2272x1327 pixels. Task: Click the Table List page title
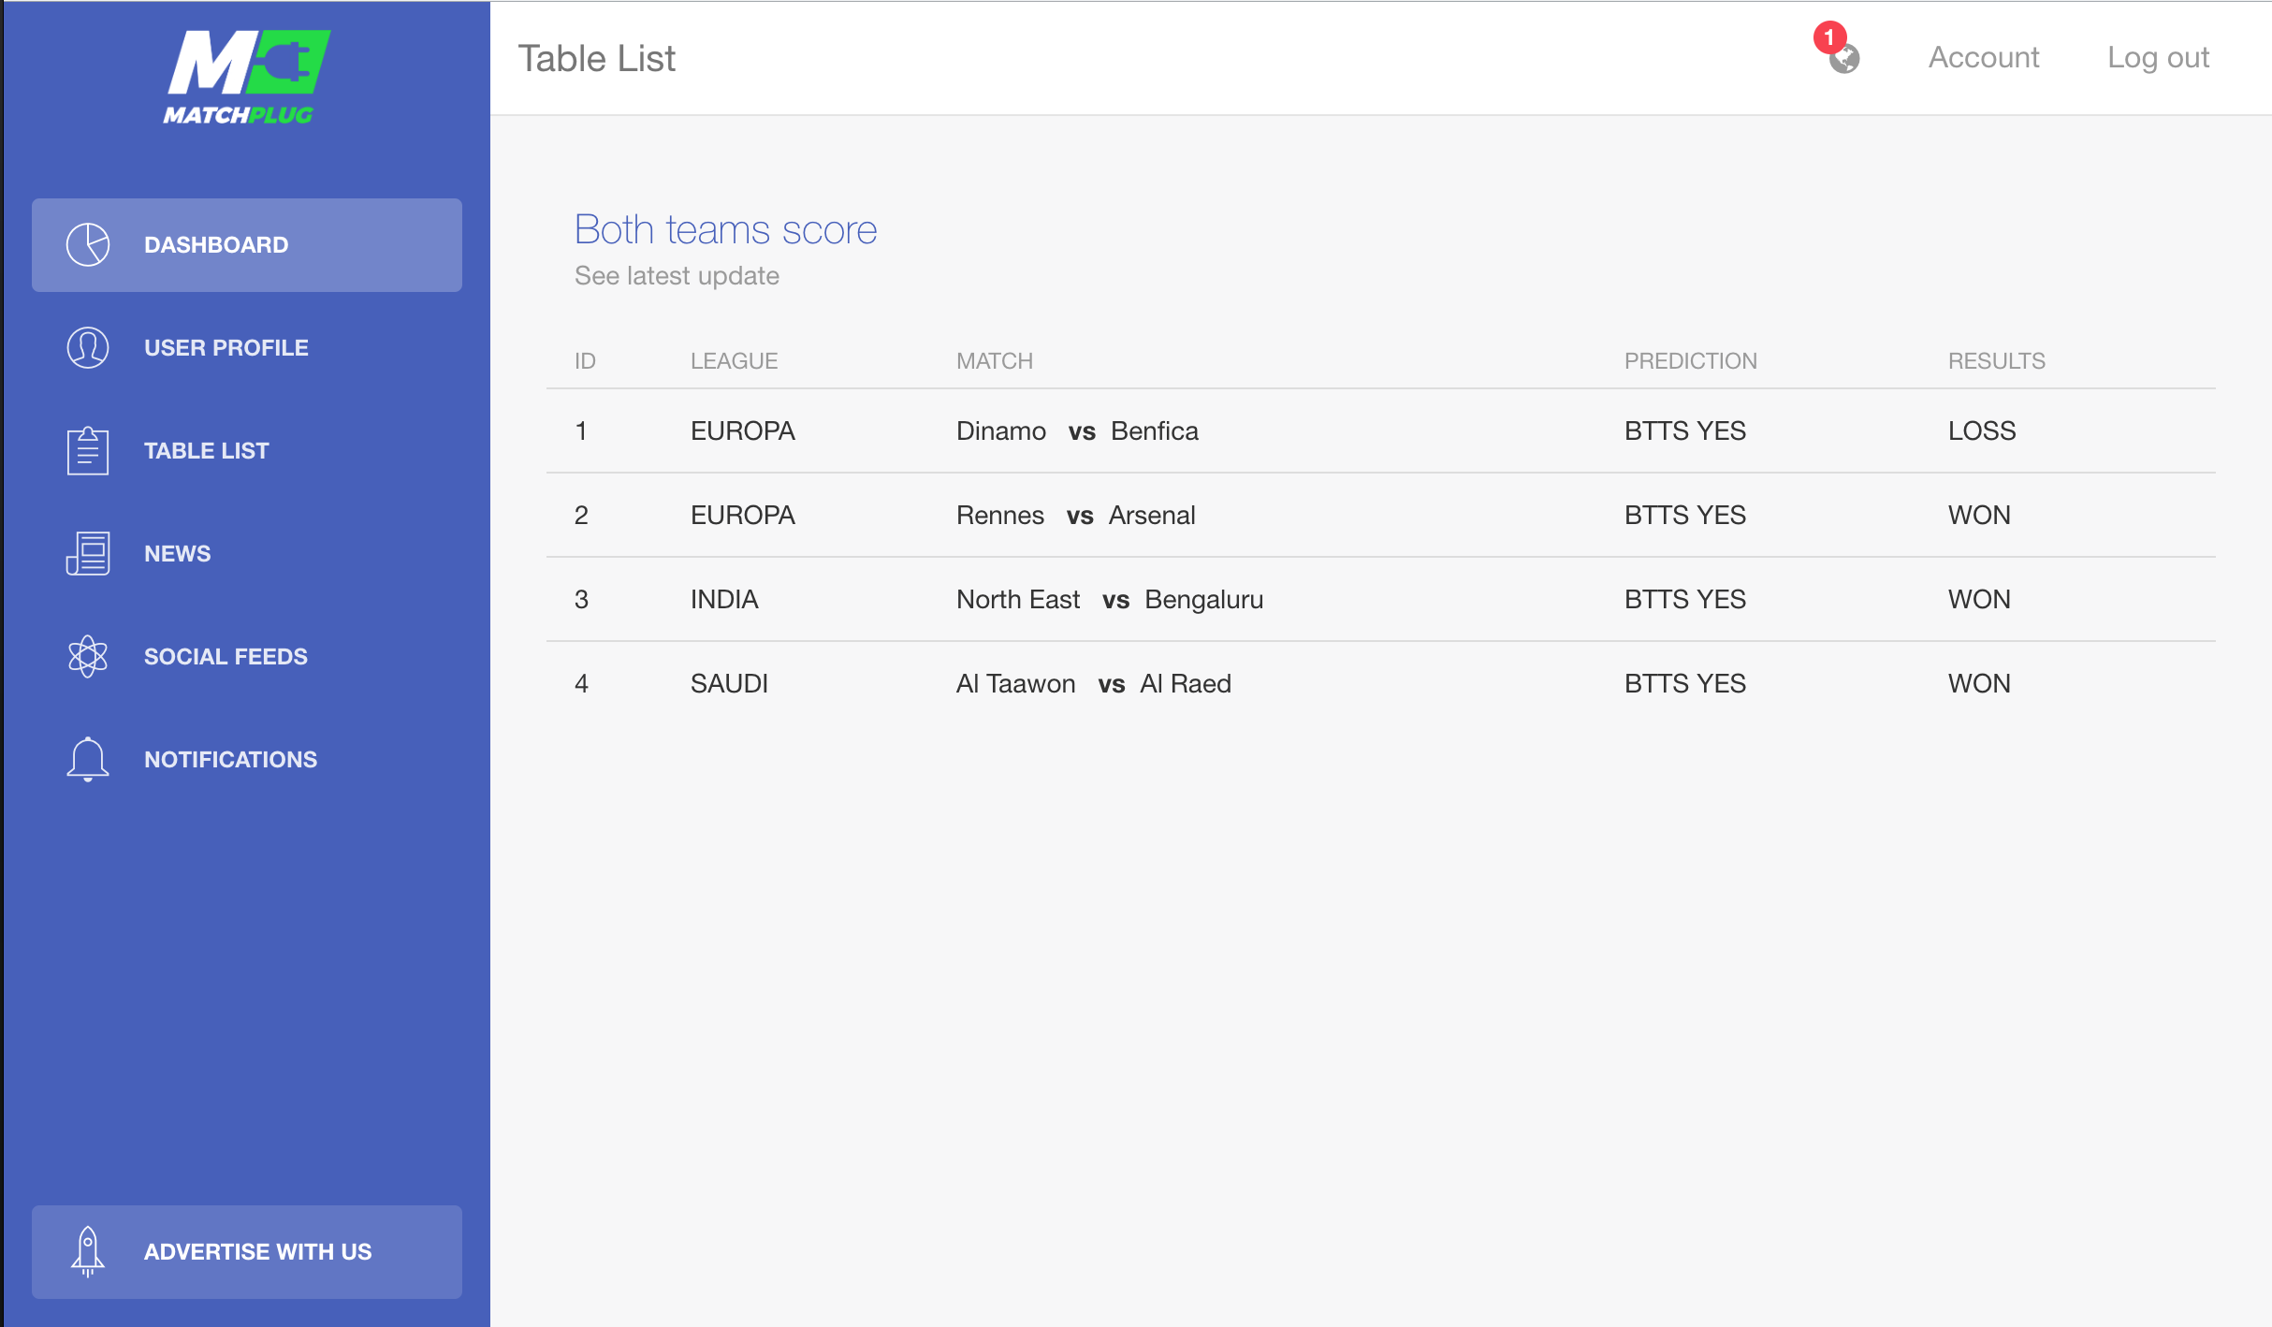[x=597, y=59]
